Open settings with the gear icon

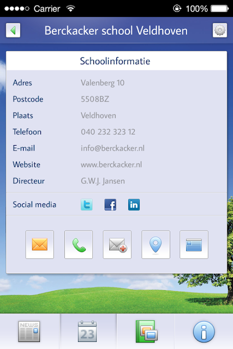pyautogui.click(x=220, y=31)
